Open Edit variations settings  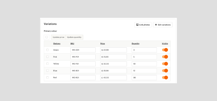(x=163, y=25)
